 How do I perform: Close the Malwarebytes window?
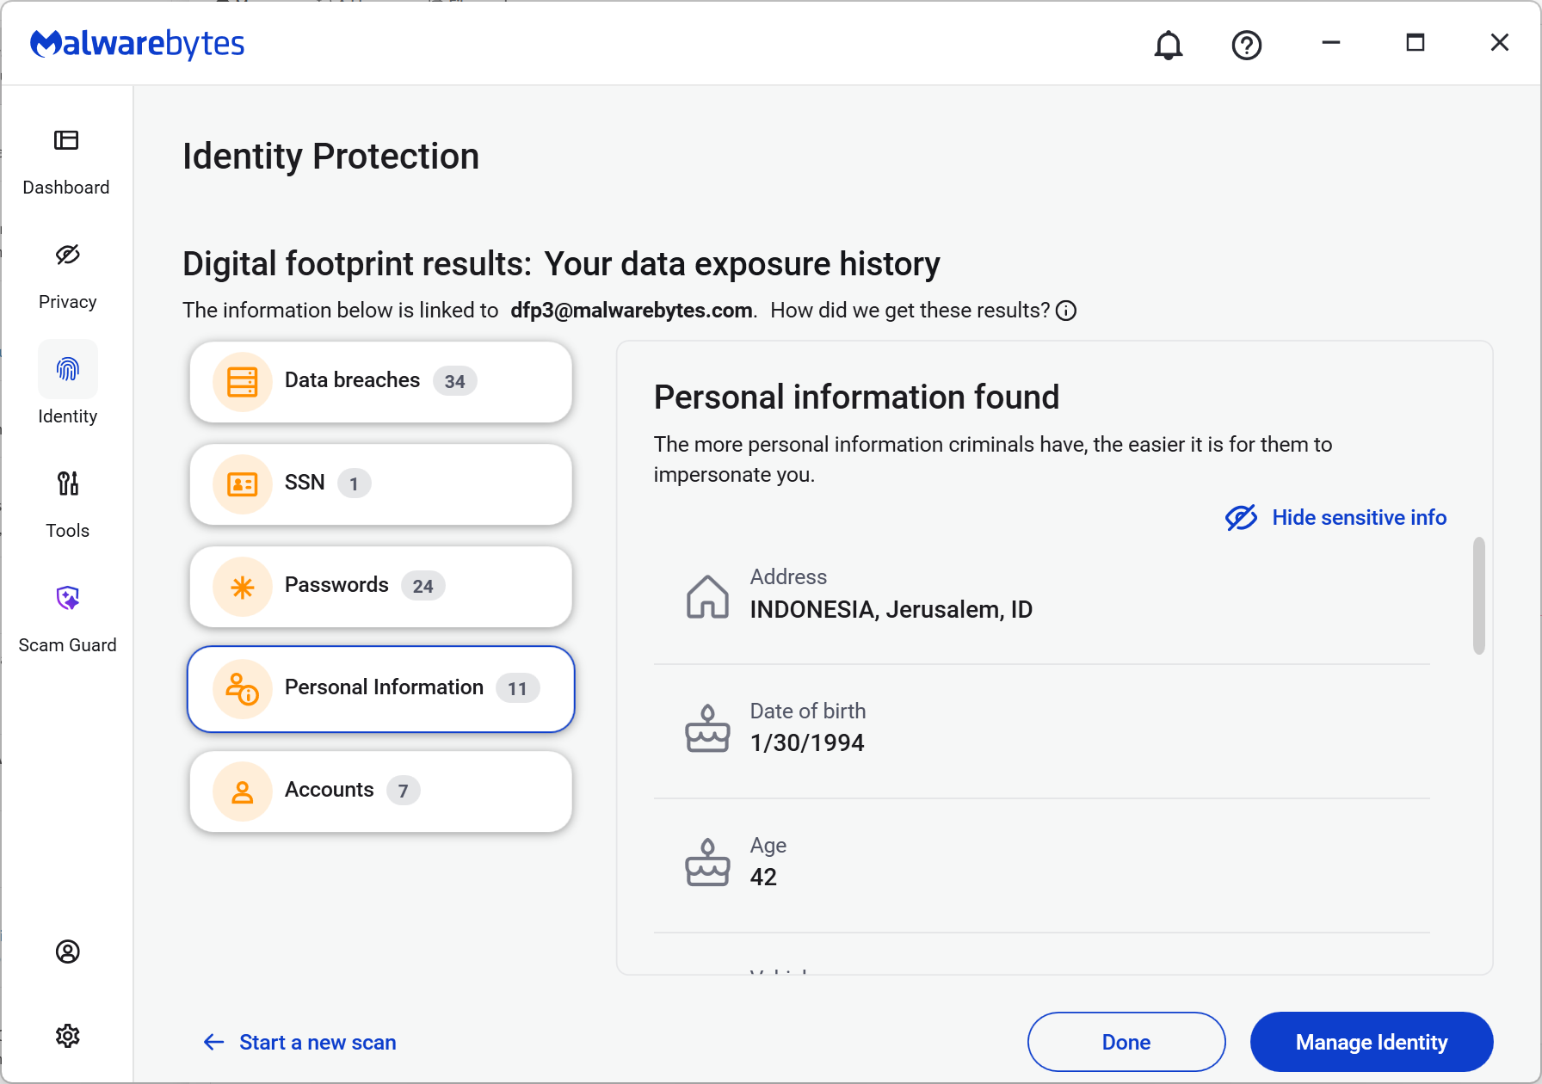click(1499, 43)
